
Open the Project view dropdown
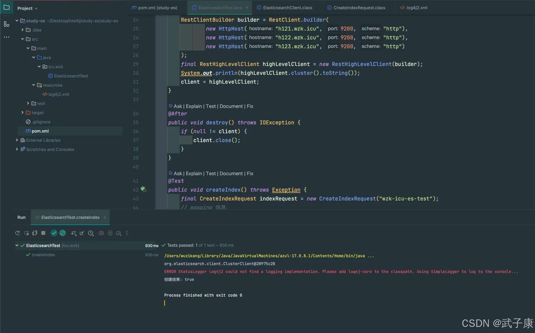[27, 8]
